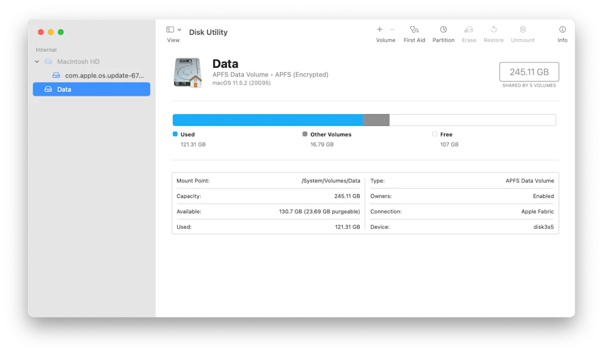603x354 pixels.
Task: Click the blue Used segment of the usage bar
Action: [x=268, y=120]
